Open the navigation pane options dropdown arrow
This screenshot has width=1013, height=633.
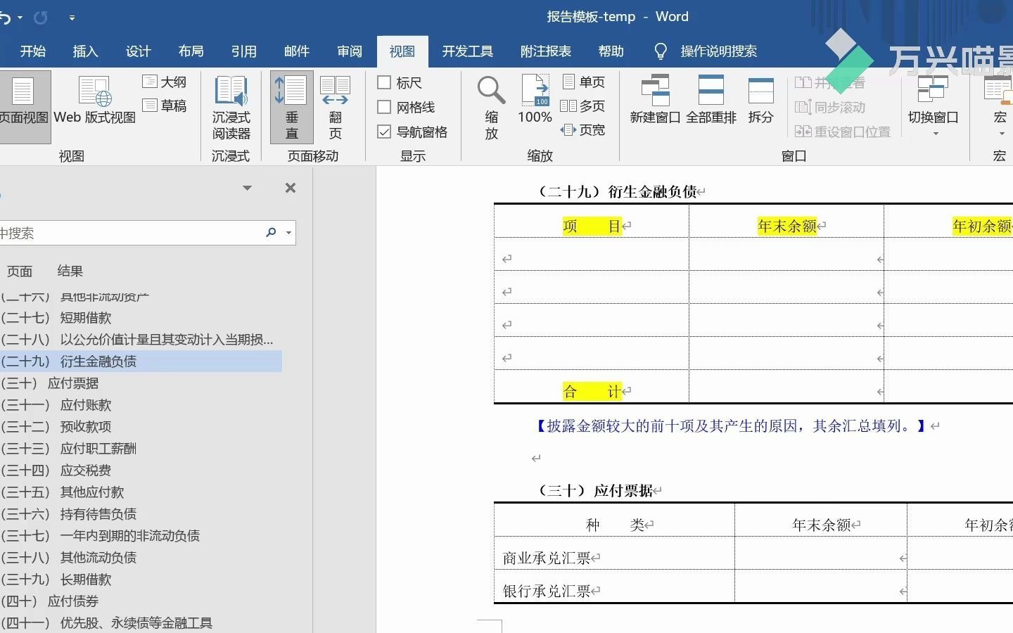coord(247,188)
